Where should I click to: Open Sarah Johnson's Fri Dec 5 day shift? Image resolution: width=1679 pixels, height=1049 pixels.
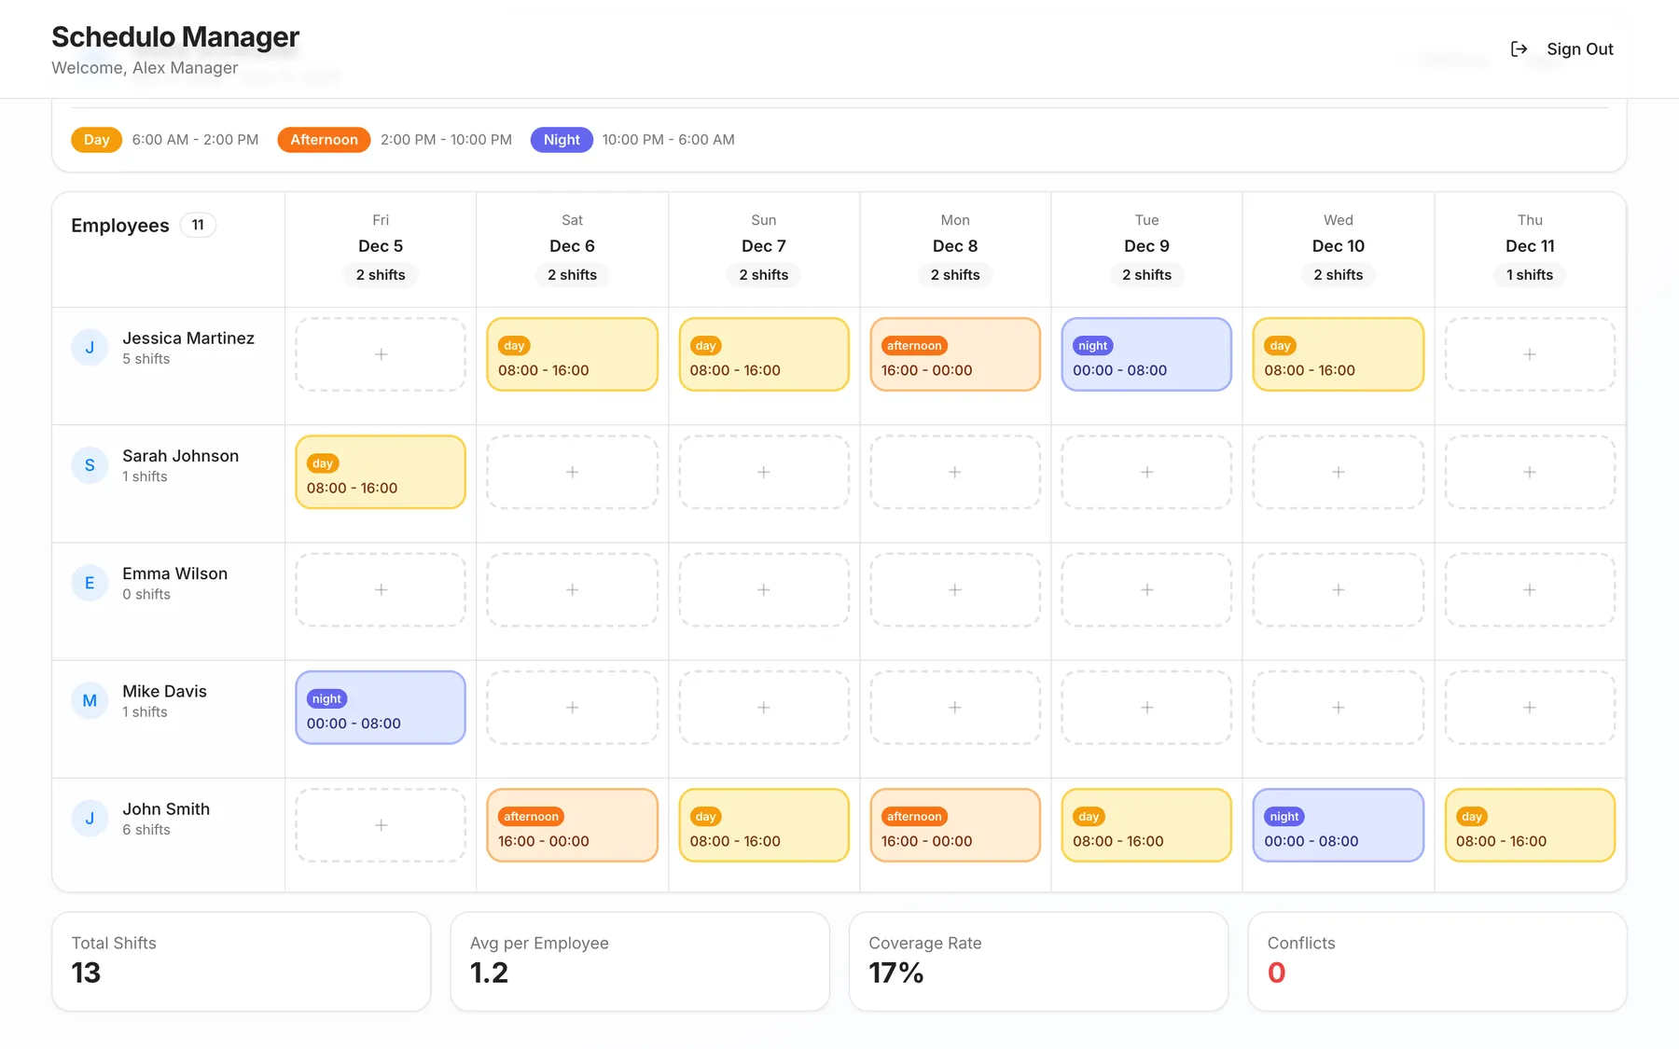click(x=381, y=472)
